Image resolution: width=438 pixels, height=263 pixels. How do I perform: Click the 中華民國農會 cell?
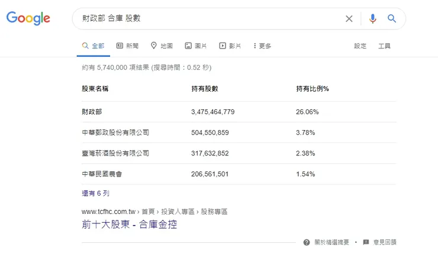[102, 174]
